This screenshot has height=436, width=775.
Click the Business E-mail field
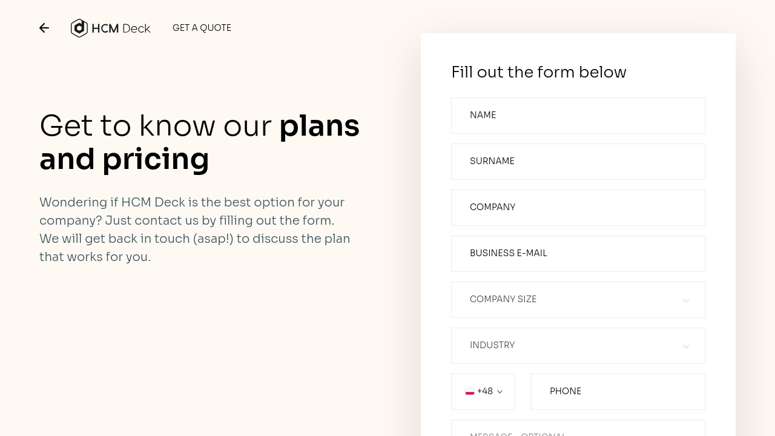(578, 254)
